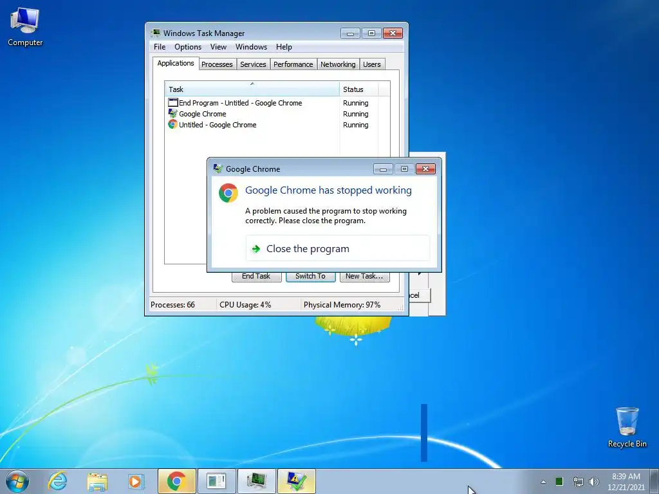Maximize the Google Chrome error dialog
Image resolution: width=659 pixels, height=494 pixels.
pos(404,169)
